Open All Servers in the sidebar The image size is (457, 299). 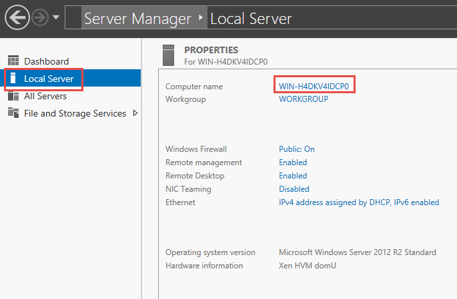[45, 97]
